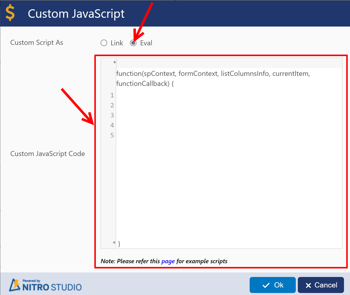The height and width of the screenshot is (295, 350).
Task: Open the example scripts page link
Action: [168, 261]
